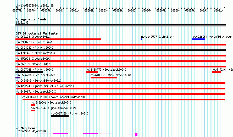Image resolution: width=233 pixels, height=137 pixels.
Task: Select small red bar under nsv5497242
Action: coord(33,111)
